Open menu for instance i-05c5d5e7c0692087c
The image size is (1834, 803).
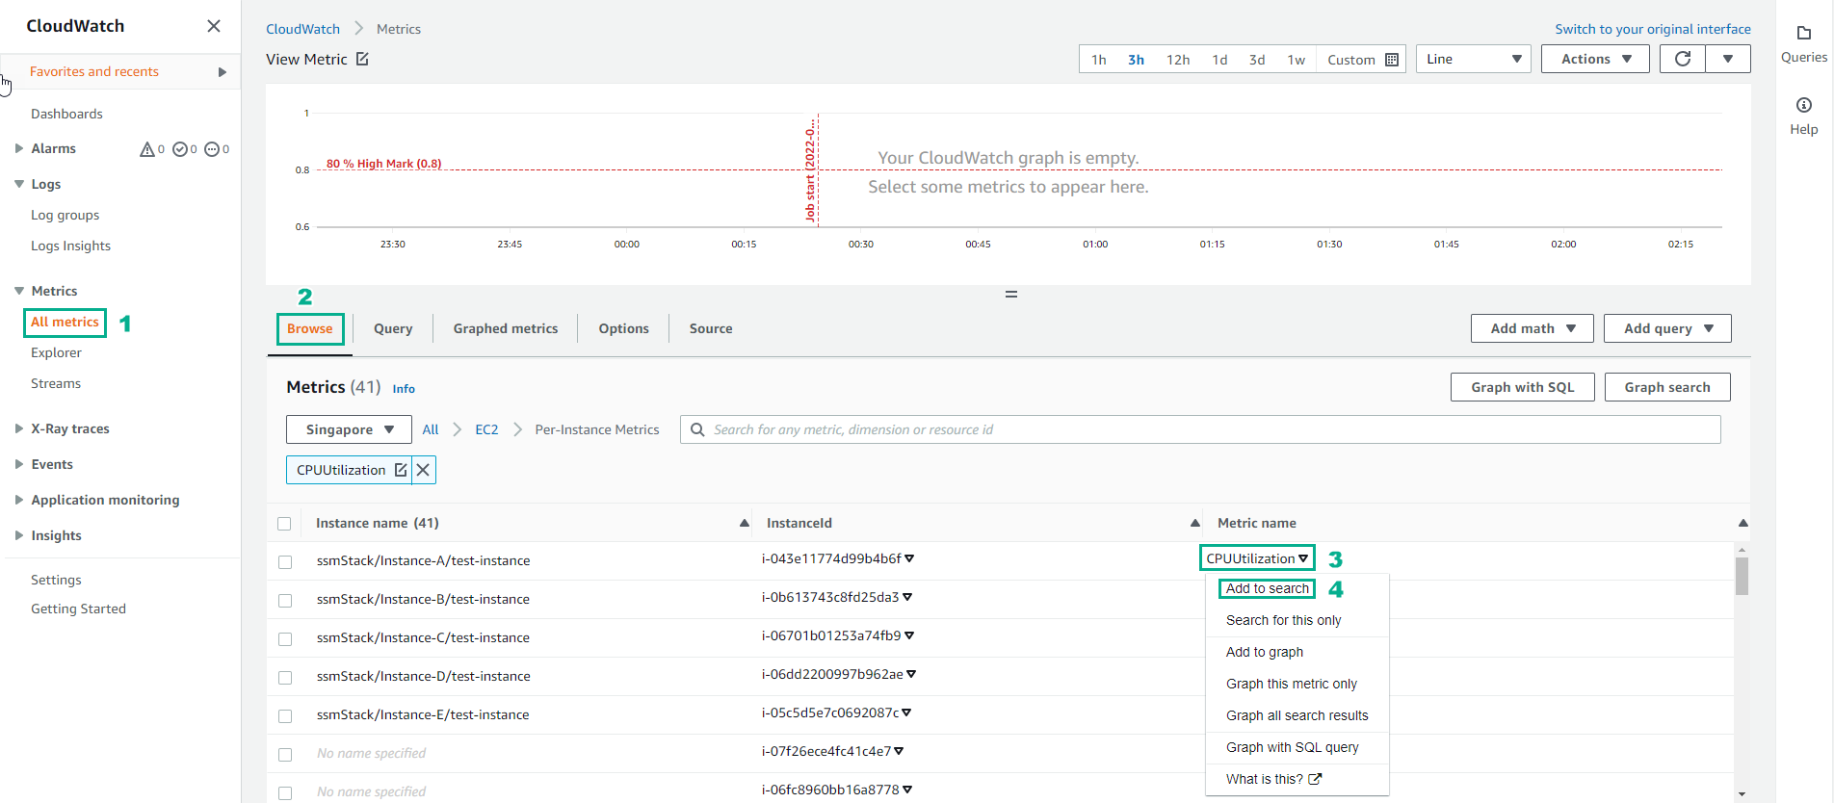click(906, 712)
